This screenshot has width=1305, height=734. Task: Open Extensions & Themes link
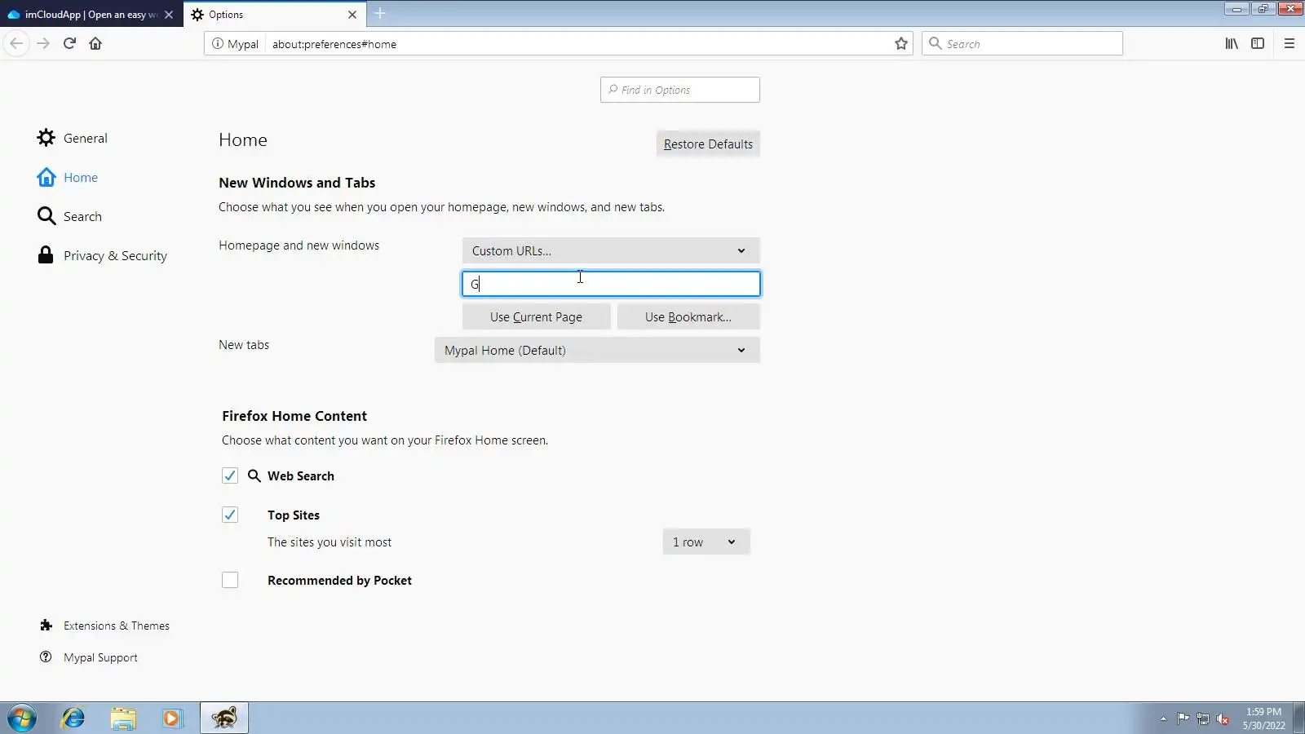(x=104, y=626)
